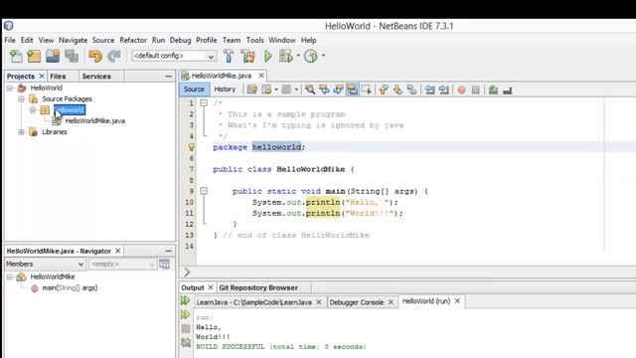Viewport: 636px width, 358px height.
Task: Click the Shift Line Right icon
Action: point(444,89)
